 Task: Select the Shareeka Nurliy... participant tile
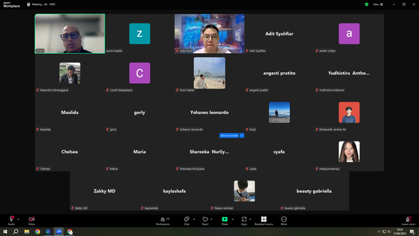coord(209,151)
